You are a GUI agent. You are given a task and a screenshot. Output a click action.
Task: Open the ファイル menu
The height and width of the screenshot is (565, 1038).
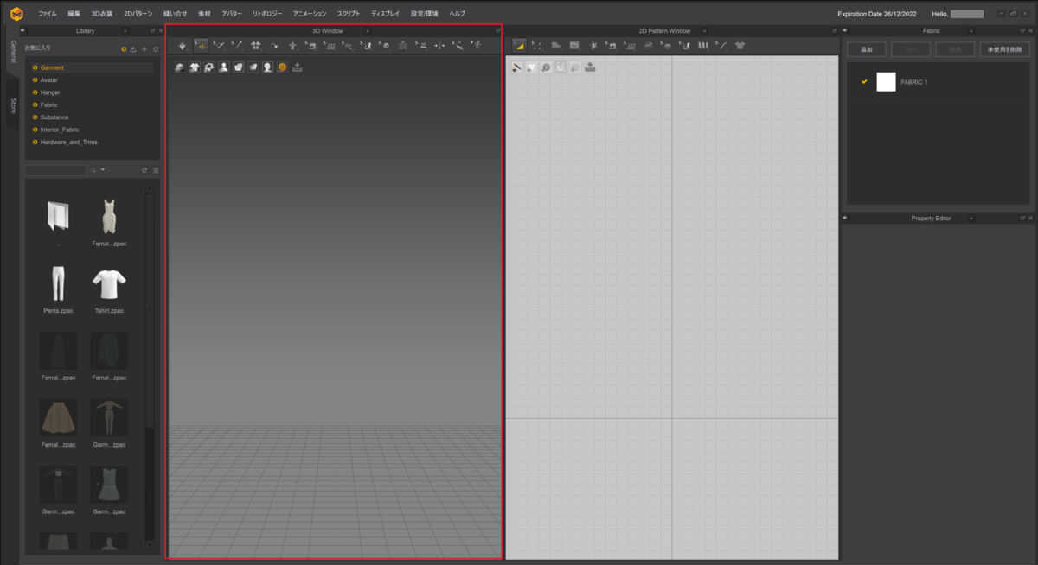coord(48,14)
